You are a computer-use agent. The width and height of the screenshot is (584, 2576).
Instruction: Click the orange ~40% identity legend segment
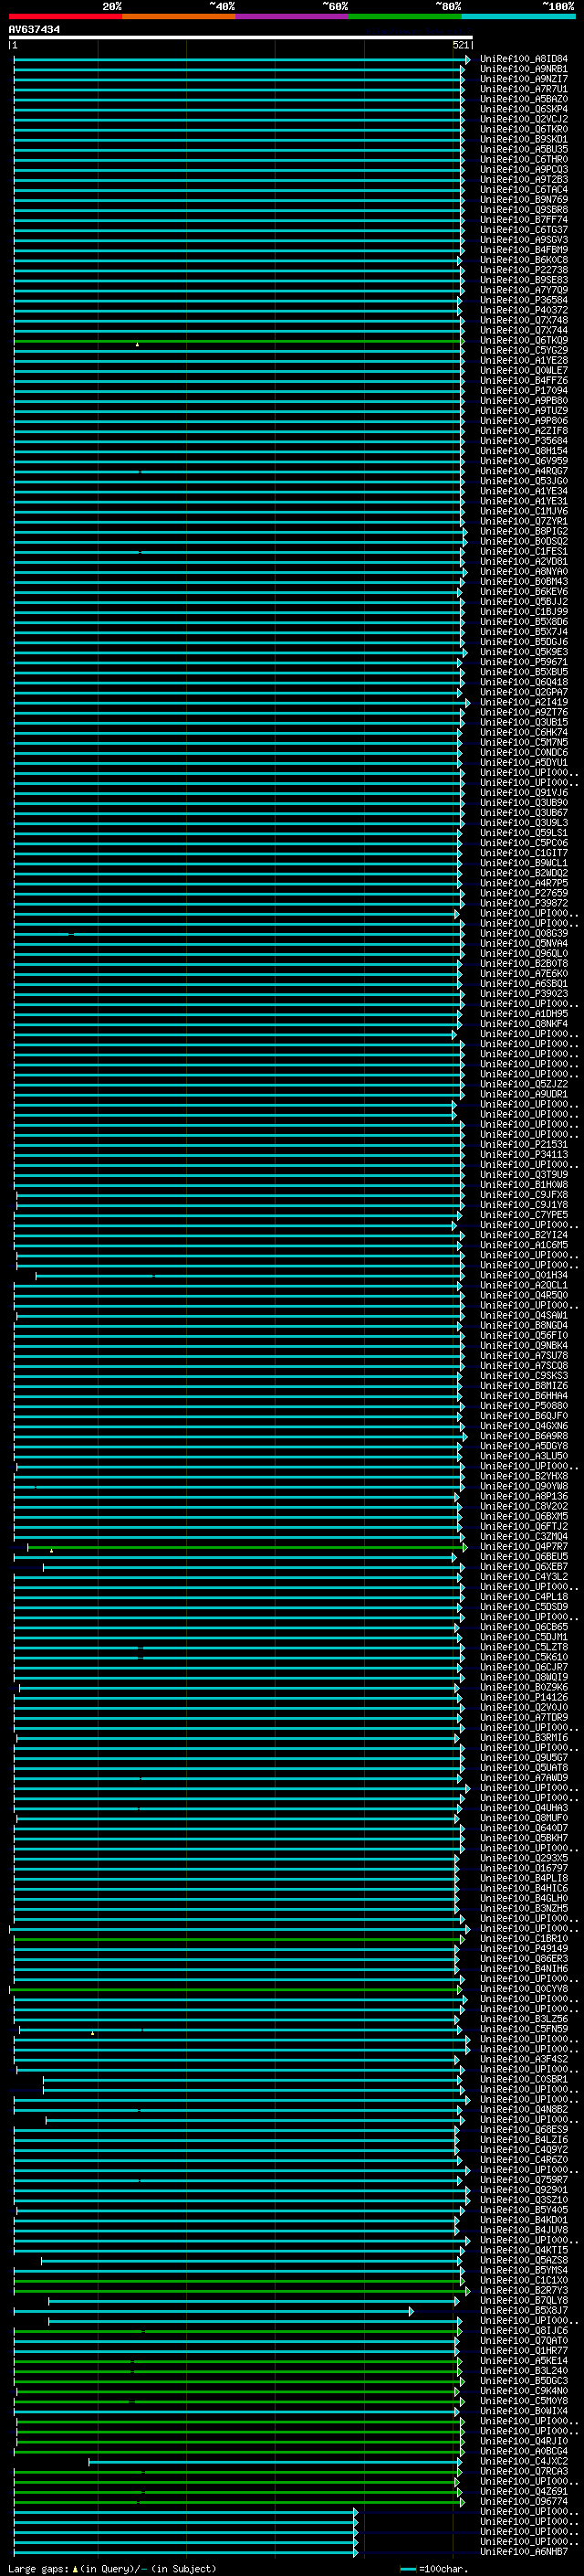(x=179, y=16)
